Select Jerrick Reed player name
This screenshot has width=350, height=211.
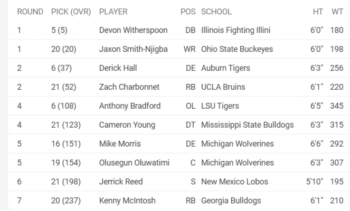point(121,181)
